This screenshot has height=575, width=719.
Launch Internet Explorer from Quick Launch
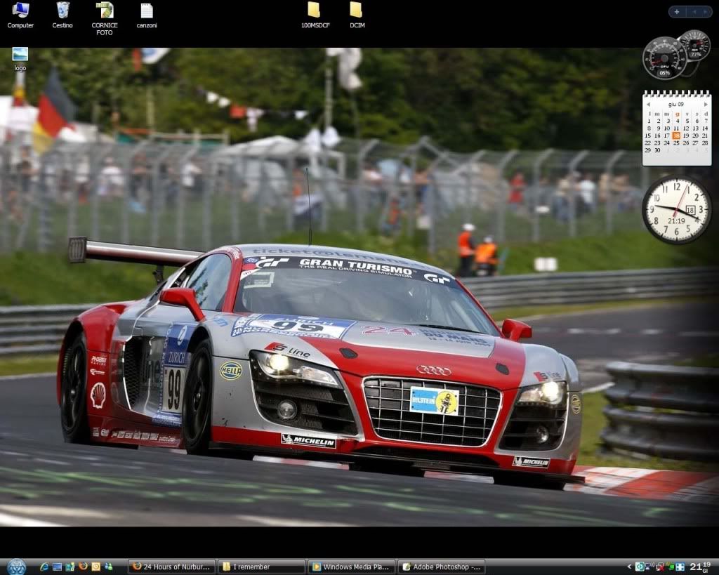pos(44,567)
